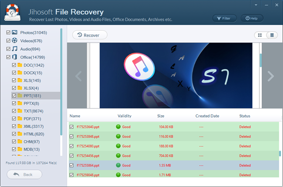Click the MDB folder icon

click(x=20, y=149)
